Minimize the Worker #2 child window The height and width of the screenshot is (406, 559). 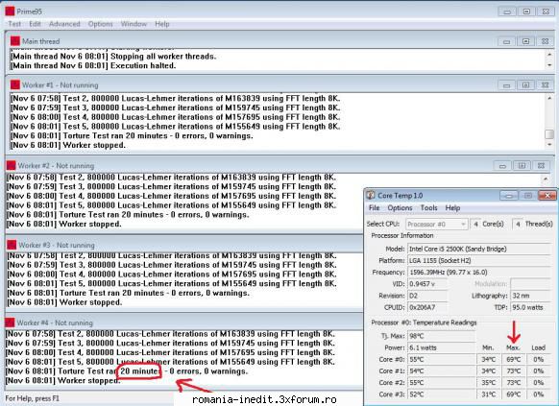(502, 166)
